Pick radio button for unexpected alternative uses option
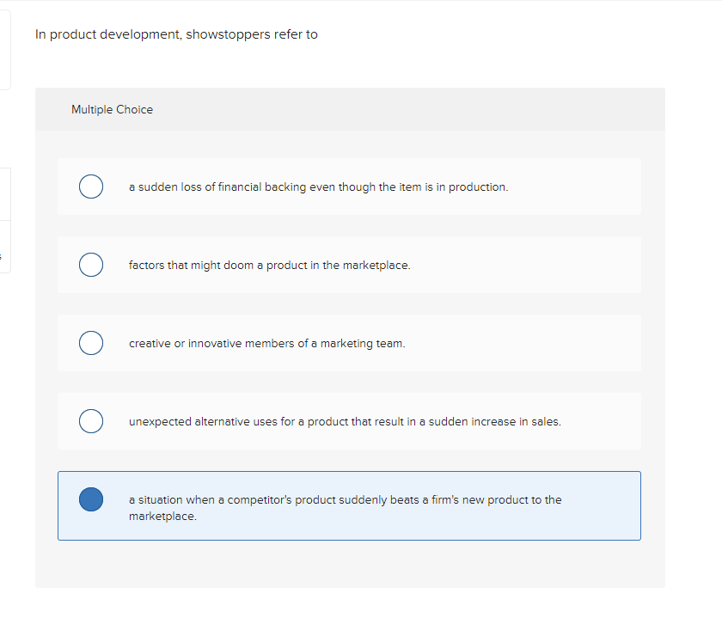The image size is (722, 624). (x=91, y=421)
